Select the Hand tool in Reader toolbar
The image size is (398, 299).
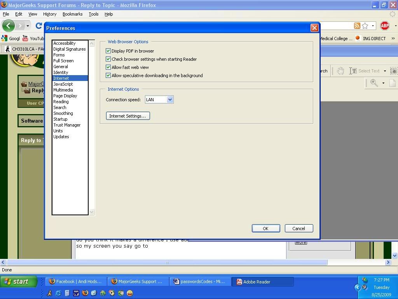tap(340, 71)
